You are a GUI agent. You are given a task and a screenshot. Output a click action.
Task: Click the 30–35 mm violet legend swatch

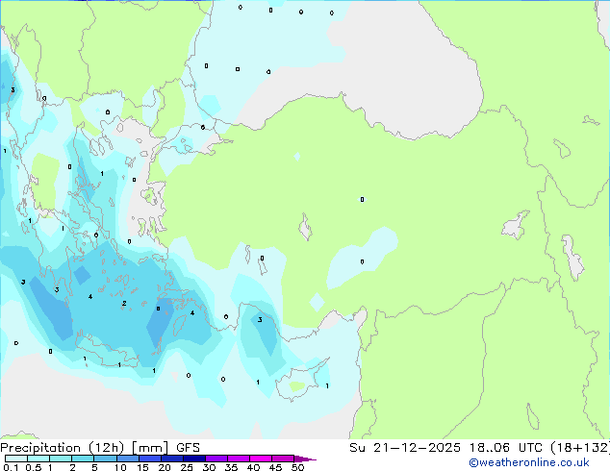[216, 459]
